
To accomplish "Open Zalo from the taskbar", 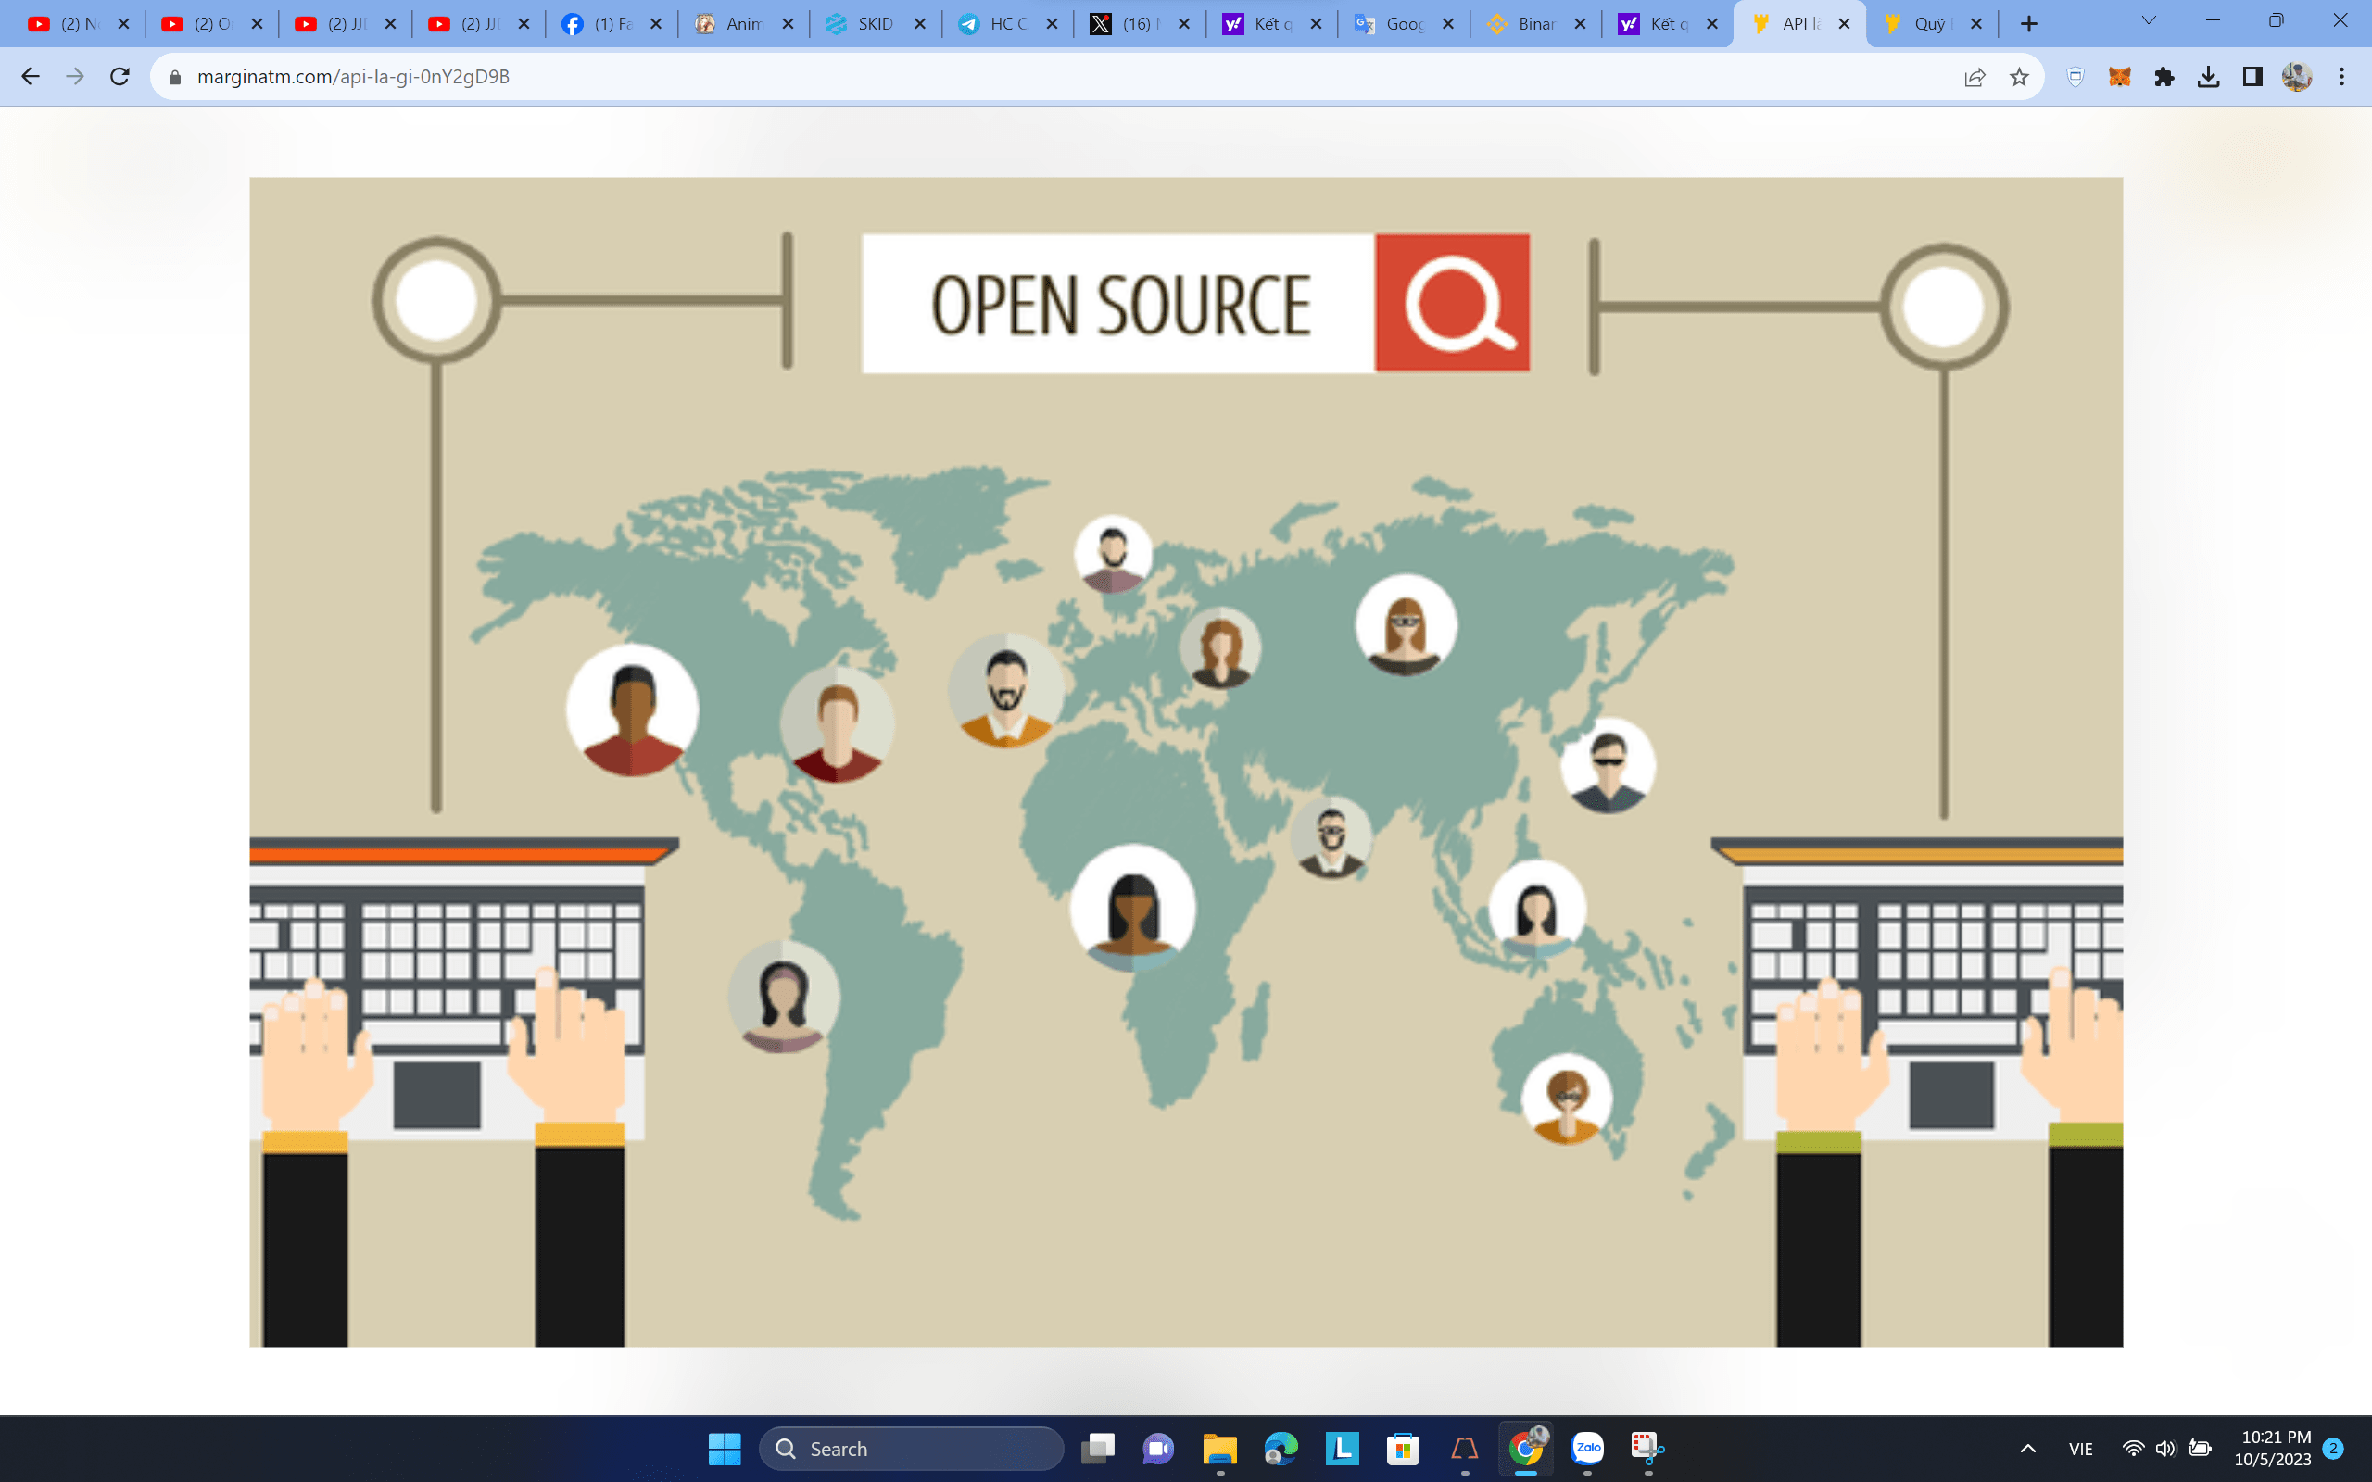I will (x=1587, y=1448).
